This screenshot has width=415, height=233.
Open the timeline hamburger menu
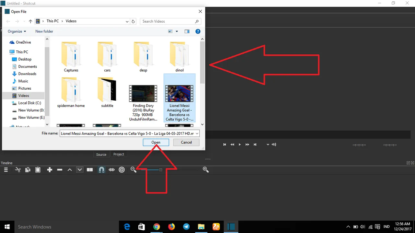pos(6,170)
